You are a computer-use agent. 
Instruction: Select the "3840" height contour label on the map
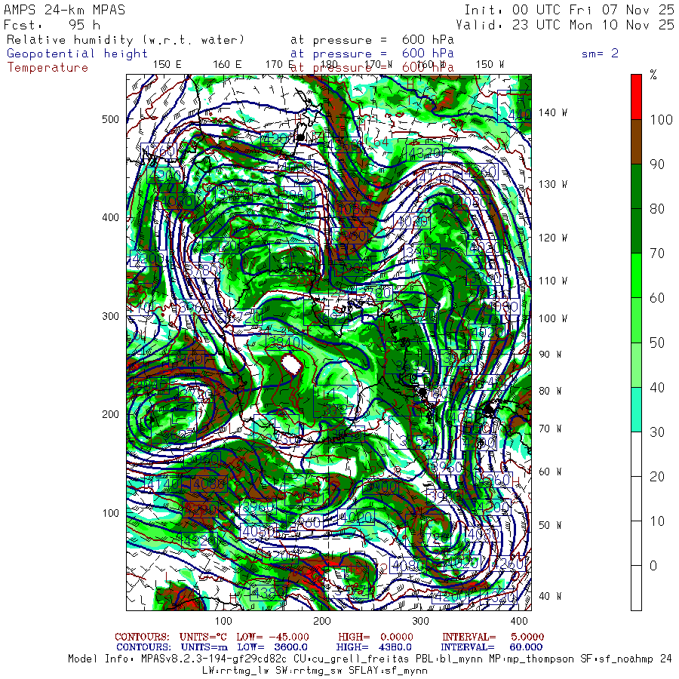click(284, 343)
